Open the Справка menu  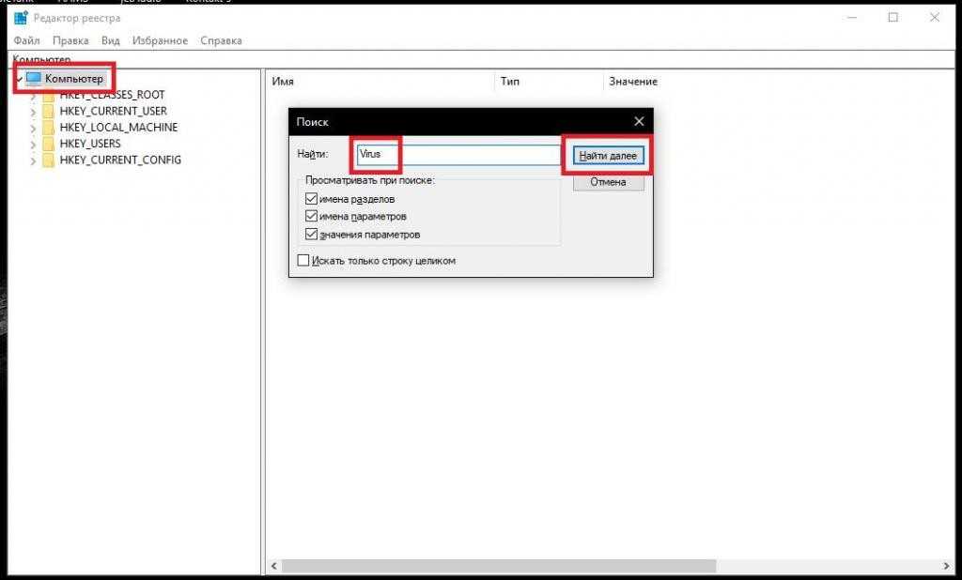(x=221, y=40)
